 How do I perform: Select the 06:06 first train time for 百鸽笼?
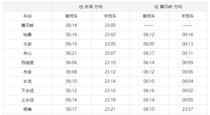72,63
